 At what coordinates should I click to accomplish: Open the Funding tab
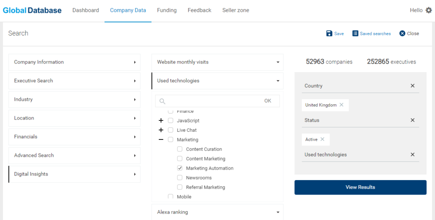point(167,10)
